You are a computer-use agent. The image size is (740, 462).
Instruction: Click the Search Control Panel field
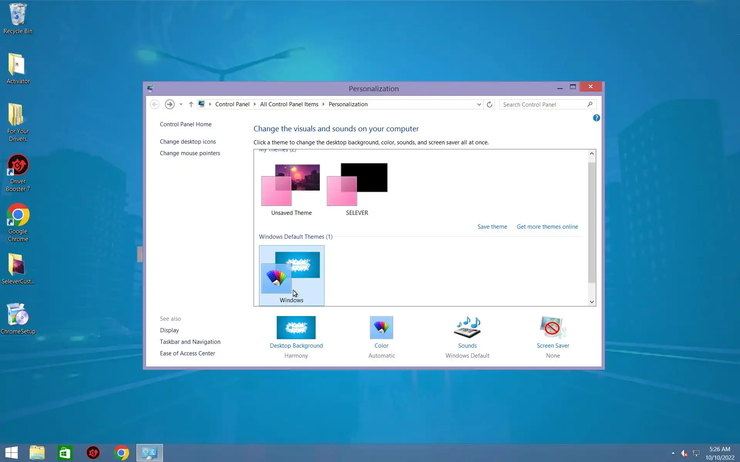[543, 105]
